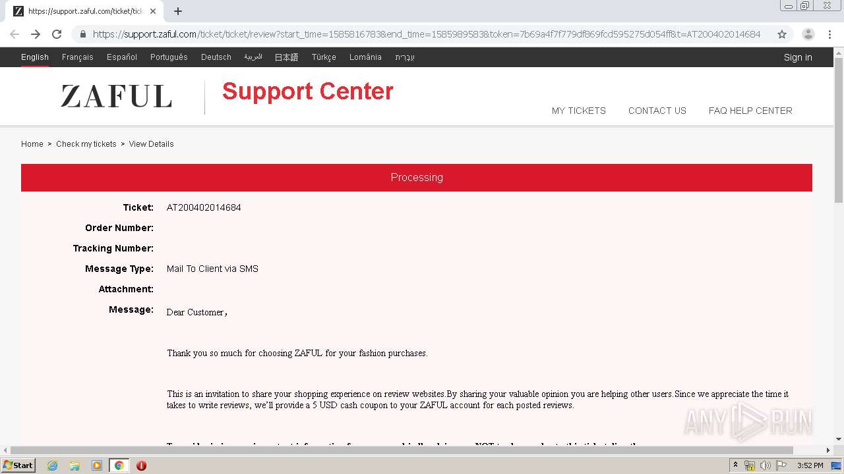Open FAQ HELP CENTER

click(750, 111)
